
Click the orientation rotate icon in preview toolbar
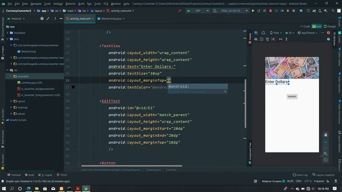(263, 33)
